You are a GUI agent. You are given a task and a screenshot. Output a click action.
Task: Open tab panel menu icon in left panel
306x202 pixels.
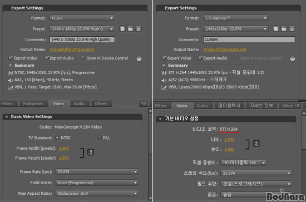(144, 104)
